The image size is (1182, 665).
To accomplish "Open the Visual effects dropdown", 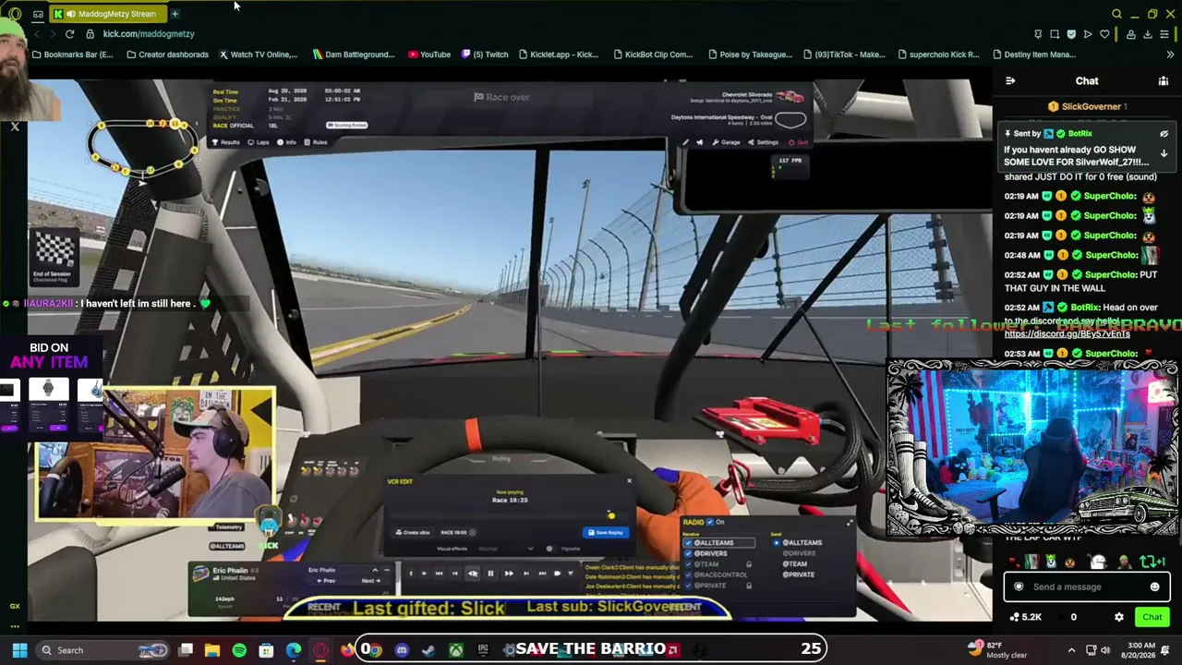I will point(505,549).
